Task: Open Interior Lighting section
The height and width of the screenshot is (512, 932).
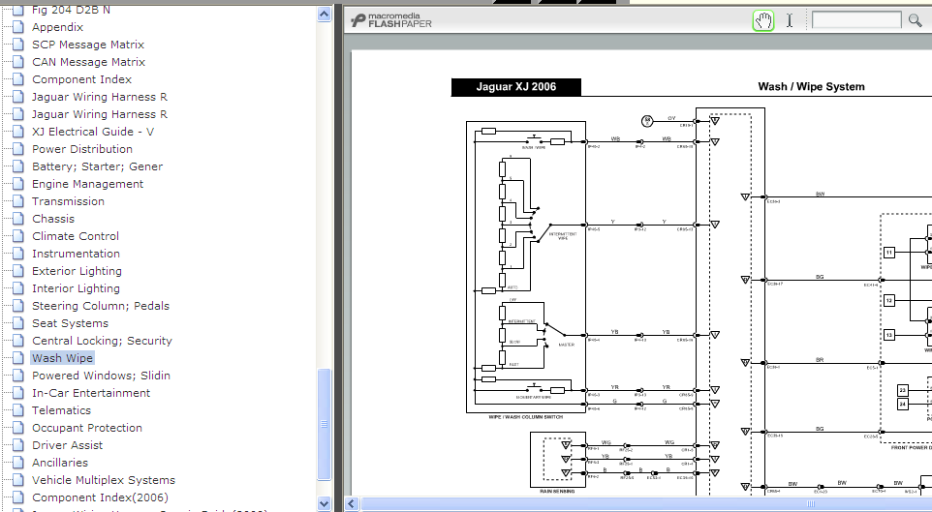Action: [x=77, y=288]
